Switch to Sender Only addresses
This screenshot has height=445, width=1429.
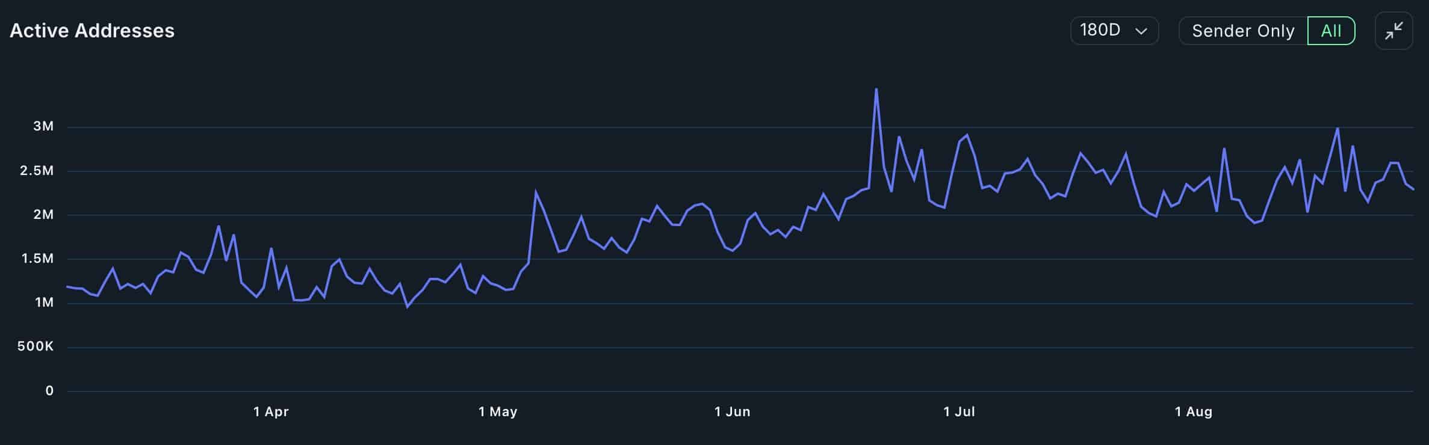(x=1242, y=31)
